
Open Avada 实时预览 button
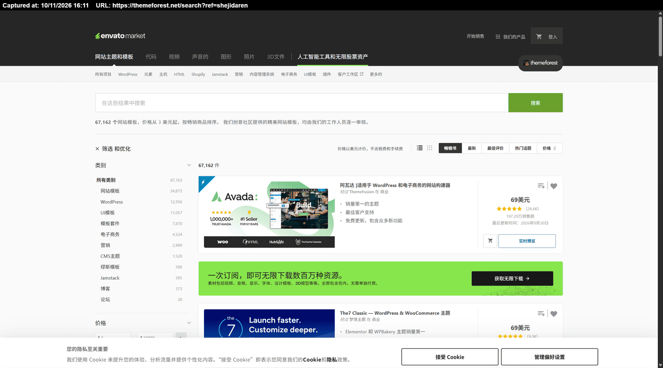[x=527, y=241]
